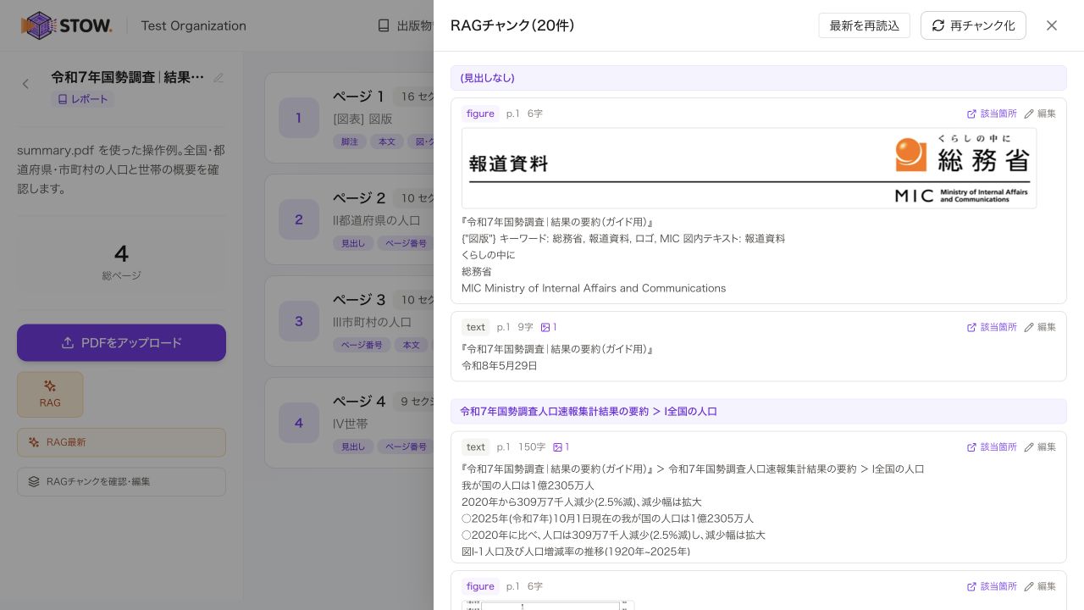Image resolution: width=1084 pixels, height=610 pixels.
Task: Click the pencil icon in the 150字 text chunk
Action: 1029,446
